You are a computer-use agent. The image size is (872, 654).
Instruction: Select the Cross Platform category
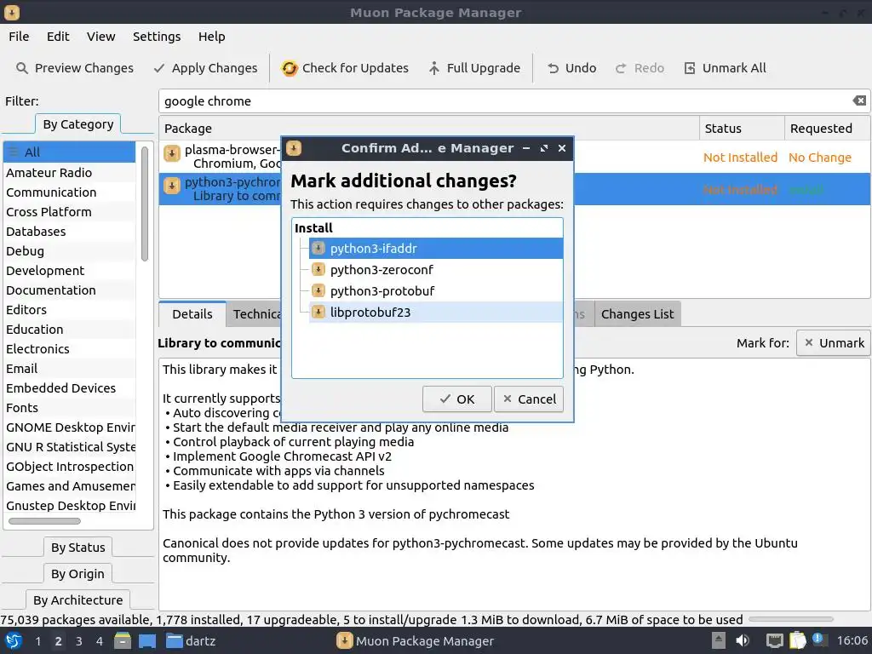(69, 212)
